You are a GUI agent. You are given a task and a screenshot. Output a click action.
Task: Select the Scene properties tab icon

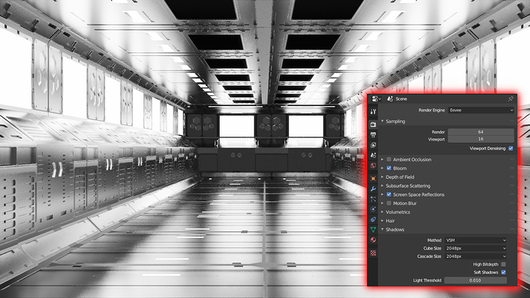pyautogui.click(x=373, y=155)
